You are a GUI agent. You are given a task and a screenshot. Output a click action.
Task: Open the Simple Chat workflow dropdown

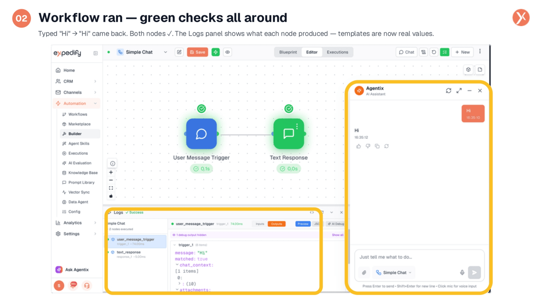point(165,52)
